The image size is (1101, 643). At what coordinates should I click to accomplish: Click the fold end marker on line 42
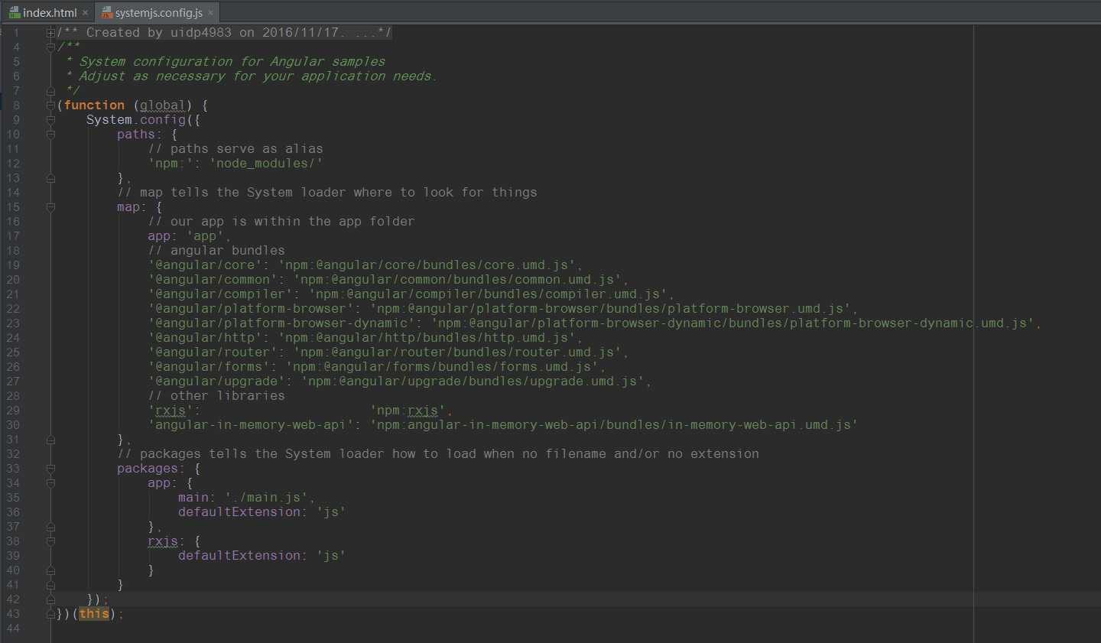[50, 599]
